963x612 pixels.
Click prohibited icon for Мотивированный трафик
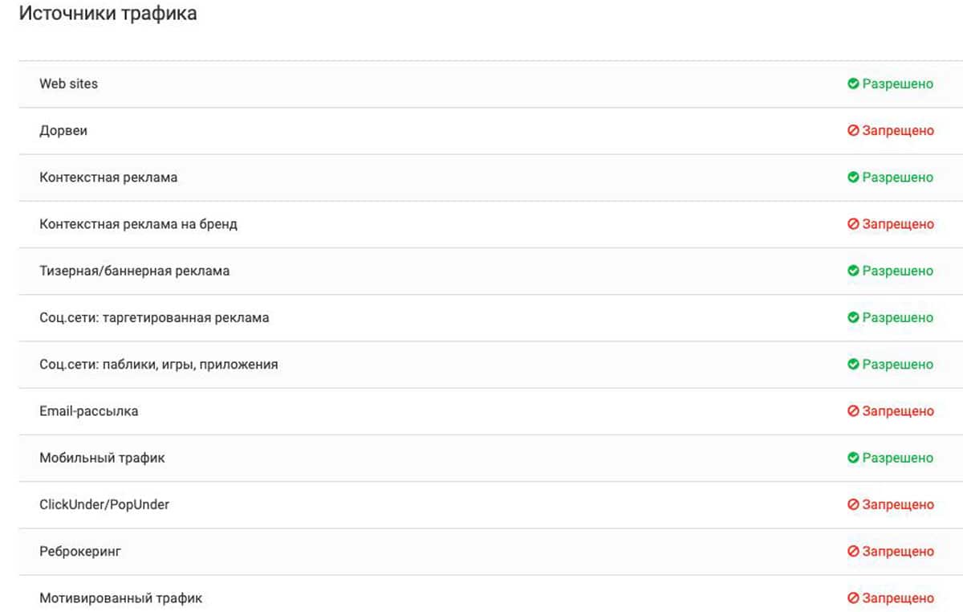click(x=853, y=598)
